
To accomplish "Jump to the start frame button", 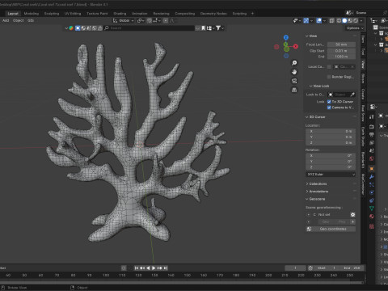I will tap(137, 268).
